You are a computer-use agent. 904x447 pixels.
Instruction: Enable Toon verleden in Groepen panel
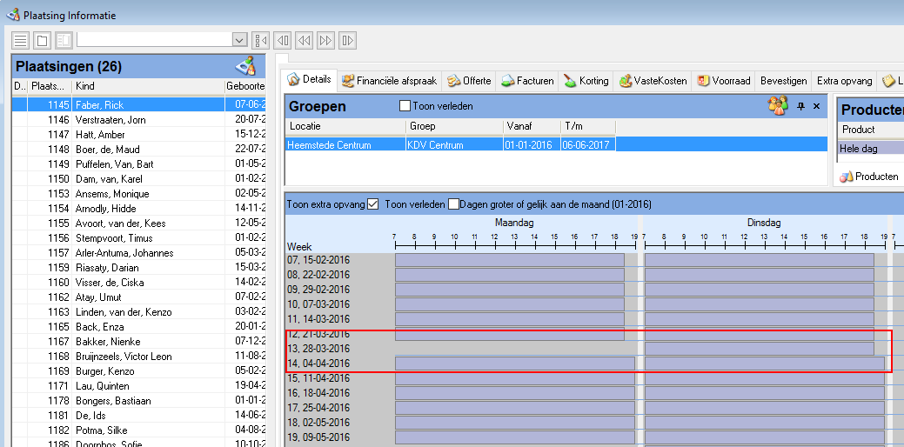pos(405,106)
